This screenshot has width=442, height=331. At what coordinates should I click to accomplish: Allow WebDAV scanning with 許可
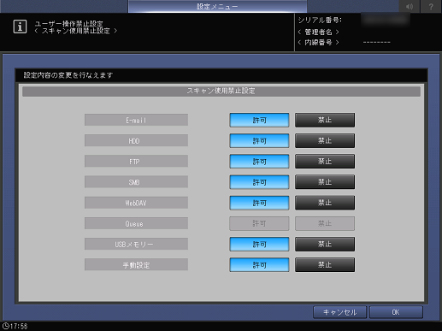[259, 203]
